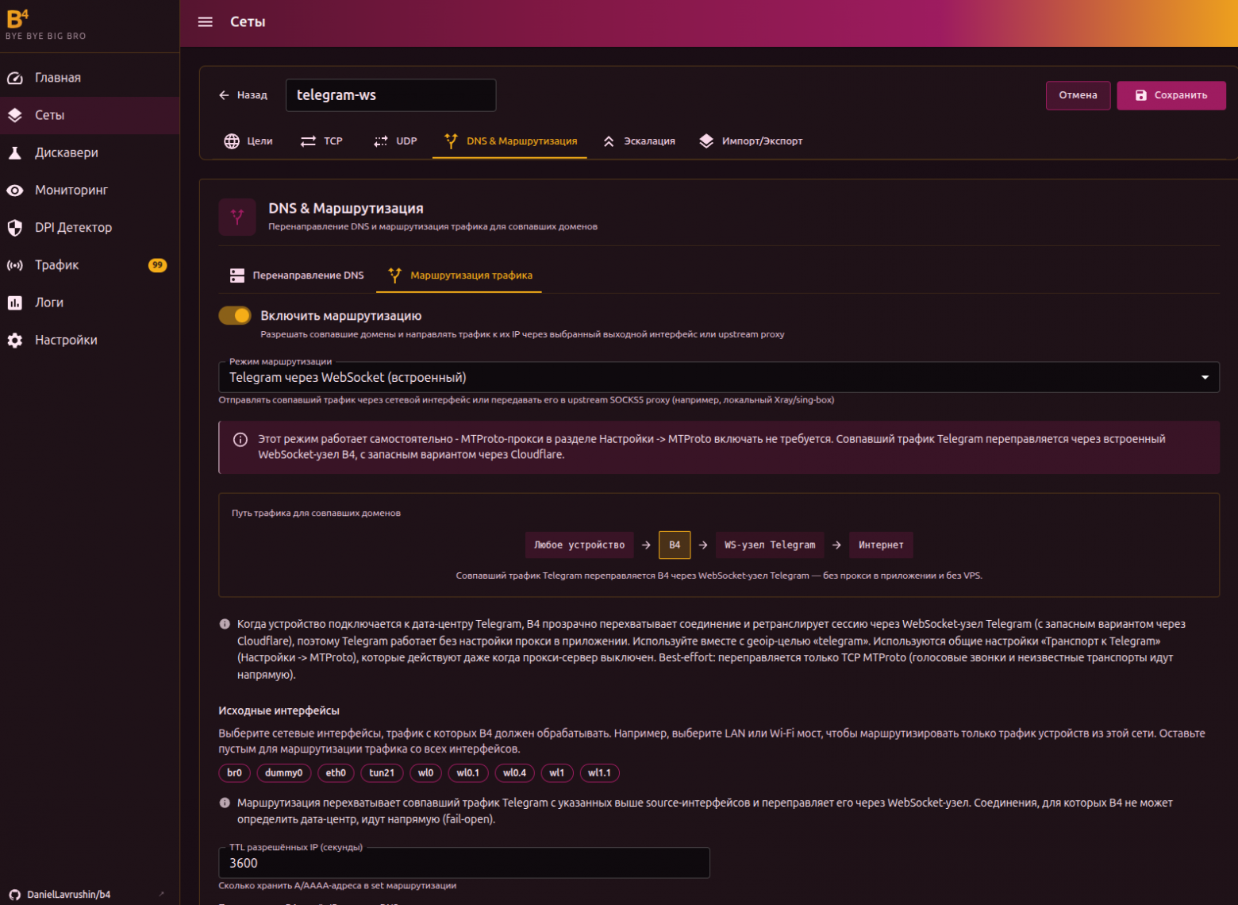
Task: Toggle Включить маршрутизацию switch
Action: point(235,316)
